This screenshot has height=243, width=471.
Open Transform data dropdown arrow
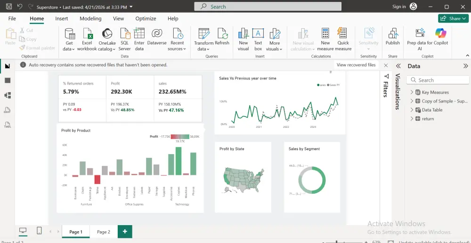click(x=208, y=49)
